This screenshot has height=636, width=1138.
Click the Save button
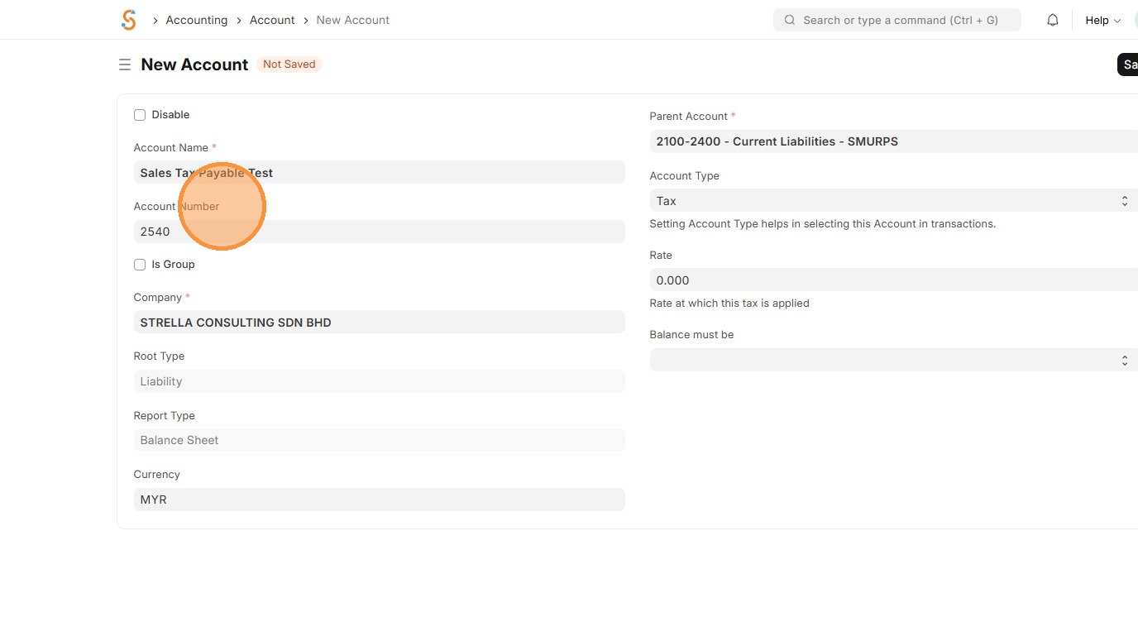pyautogui.click(x=1128, y=65)
